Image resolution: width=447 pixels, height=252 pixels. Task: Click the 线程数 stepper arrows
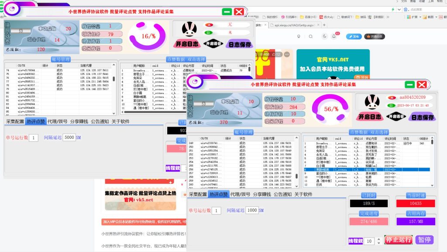click(x=378, y=241)
